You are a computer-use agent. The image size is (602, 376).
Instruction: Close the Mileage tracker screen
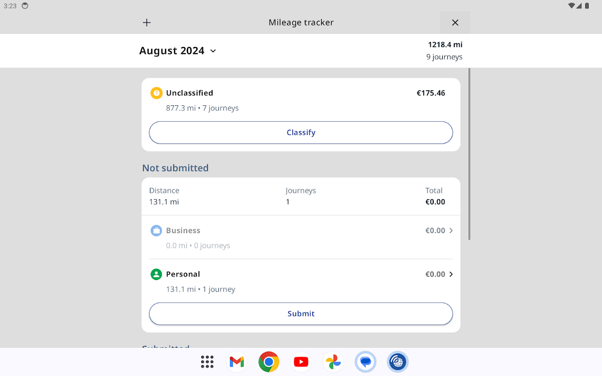[455, 23]
